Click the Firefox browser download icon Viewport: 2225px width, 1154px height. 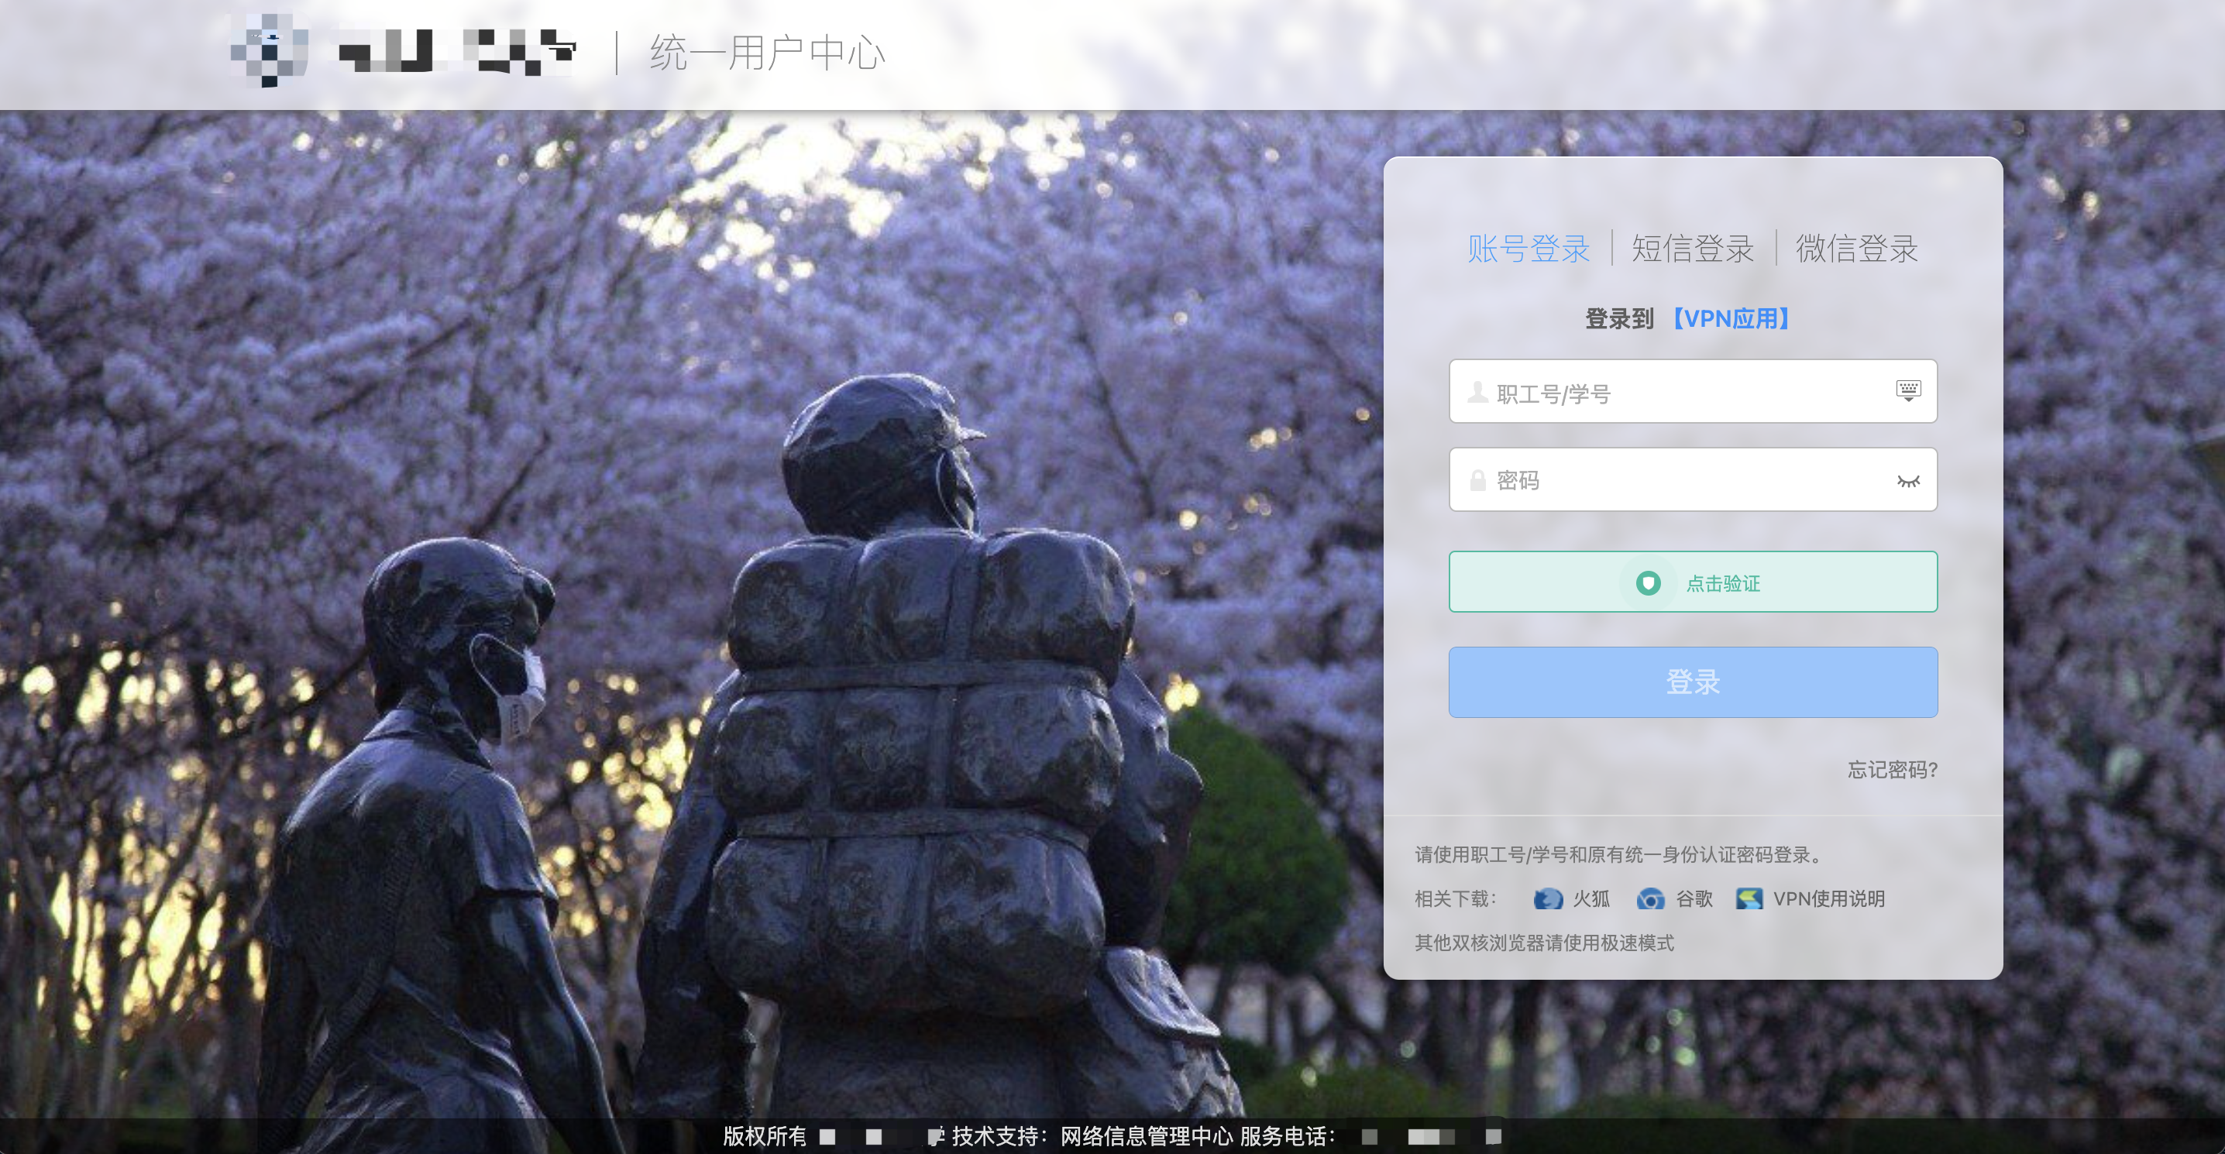(1547, 899)
